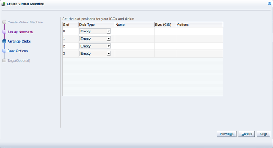Click the Name column header
Screen dimensions: 273x148
[x=134, y=25]
